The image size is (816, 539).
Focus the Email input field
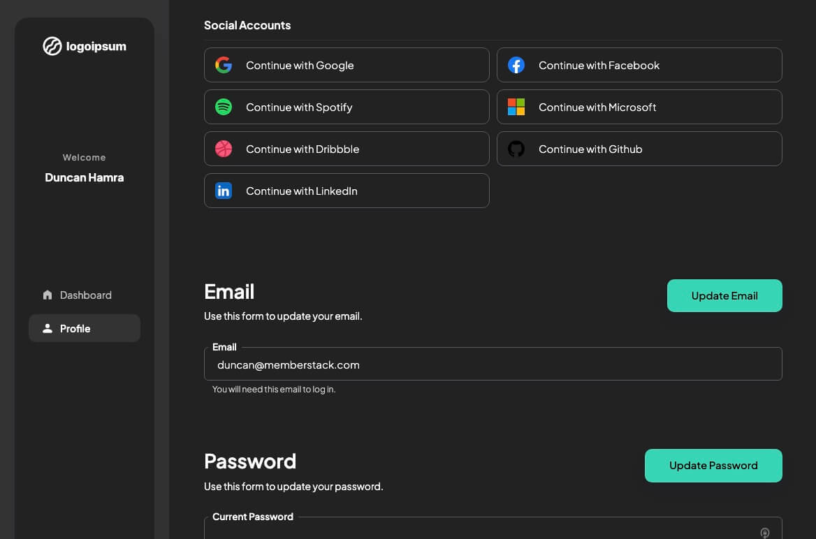493,364
